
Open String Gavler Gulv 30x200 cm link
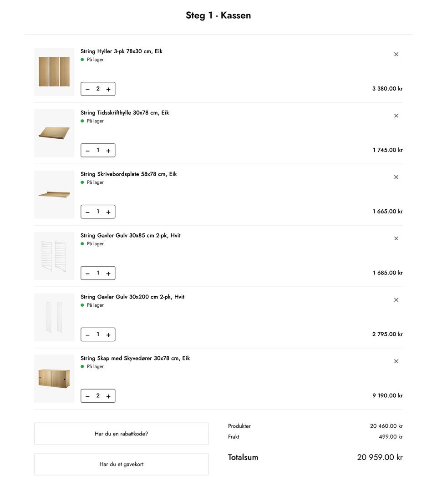(132, 297)
